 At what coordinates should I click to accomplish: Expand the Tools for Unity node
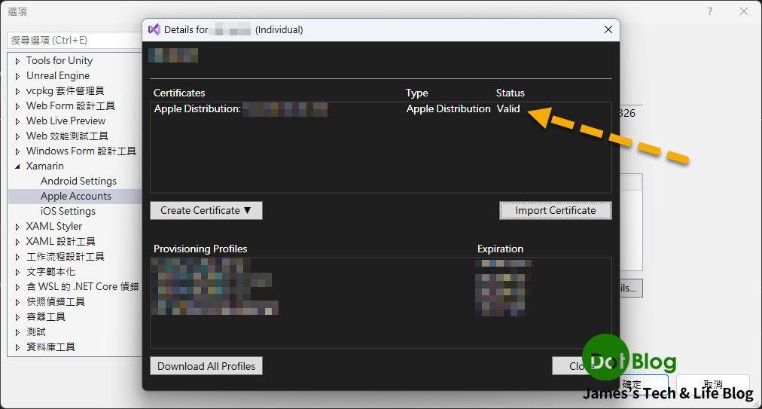coord(18,61)
